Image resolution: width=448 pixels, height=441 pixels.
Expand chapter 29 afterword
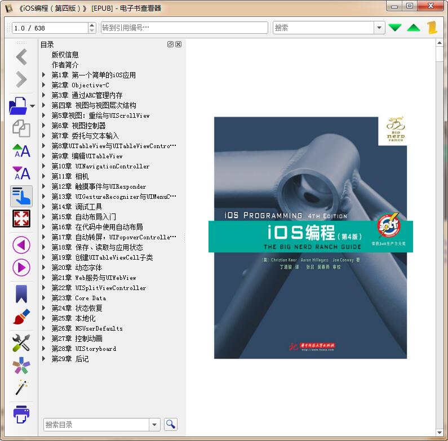pyautogui.click(x=43, y=359)
